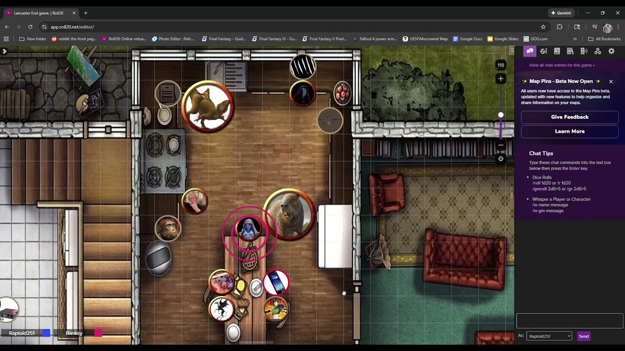This screenshot has width=625, height=351.
Task: Open the Art Library tab
Action: (x=543, y=51)
